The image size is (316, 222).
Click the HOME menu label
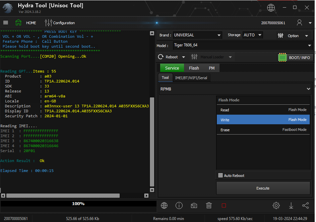(x=31, y=23)
